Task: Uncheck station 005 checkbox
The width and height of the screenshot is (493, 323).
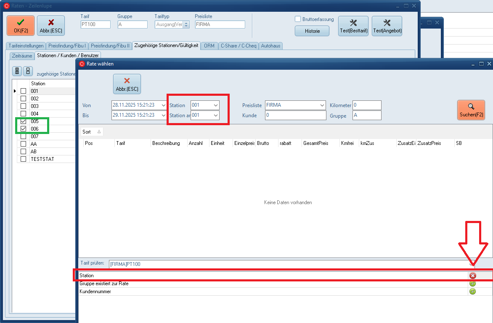Action: coord(24,121)
